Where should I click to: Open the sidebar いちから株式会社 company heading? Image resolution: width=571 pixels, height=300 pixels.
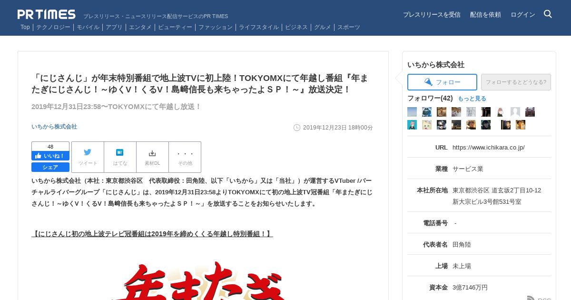point(436,65)
